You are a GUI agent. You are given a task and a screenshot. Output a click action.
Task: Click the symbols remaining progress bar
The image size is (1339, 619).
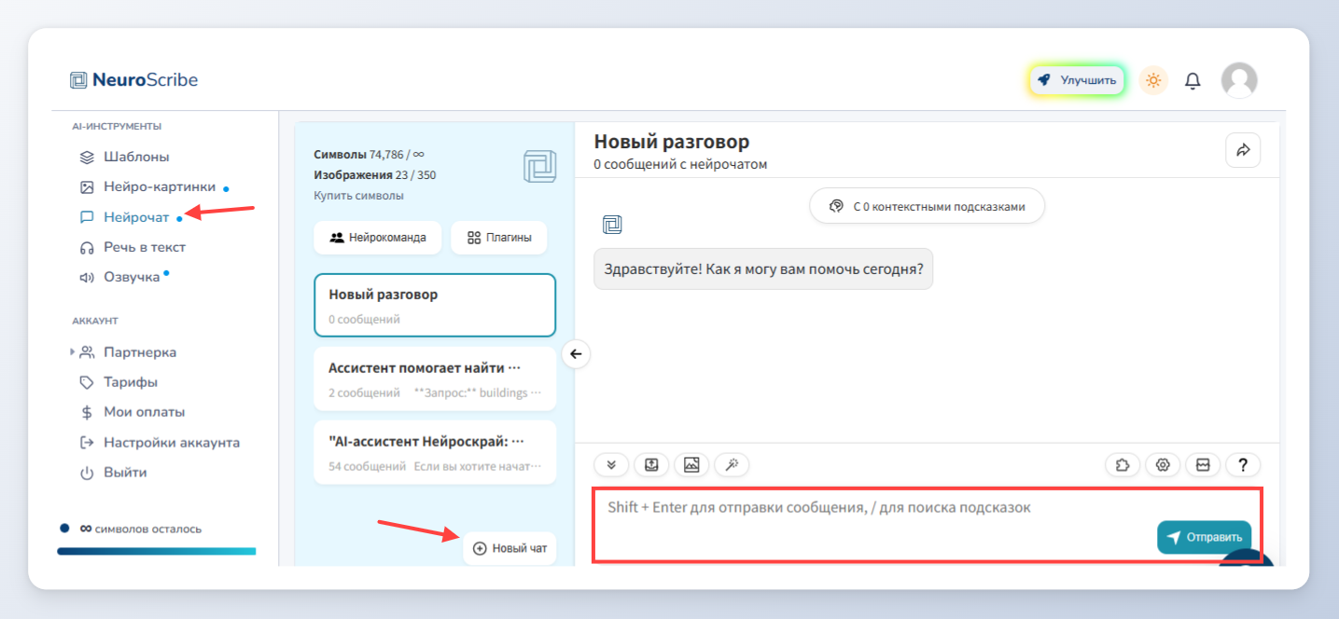coord(156,551)
